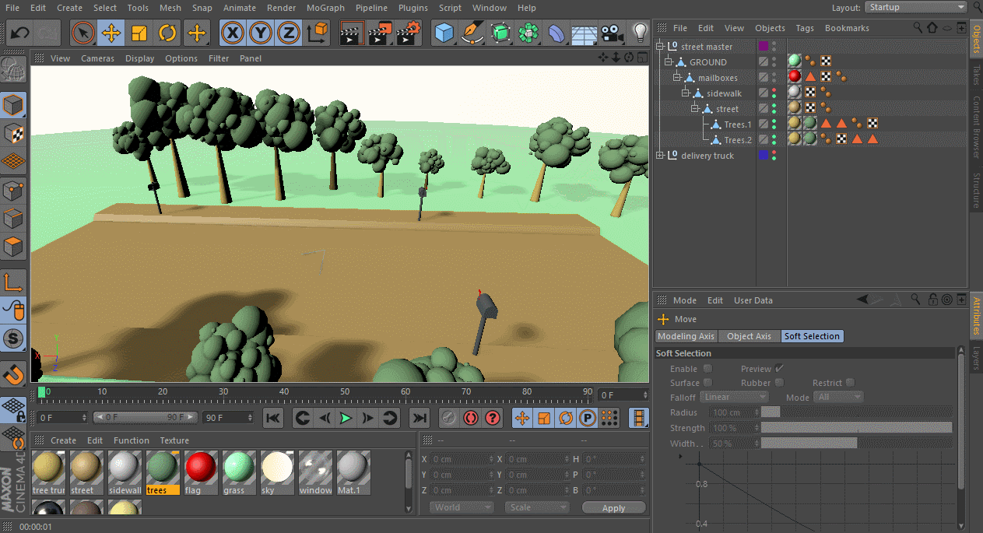Switch to Model mode
Screen dimensions: 983x533
click(15, 104)
